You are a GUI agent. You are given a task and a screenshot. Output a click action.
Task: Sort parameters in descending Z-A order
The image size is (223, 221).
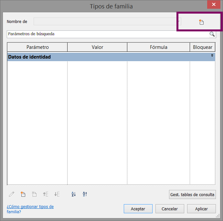(x=85, y=194)
